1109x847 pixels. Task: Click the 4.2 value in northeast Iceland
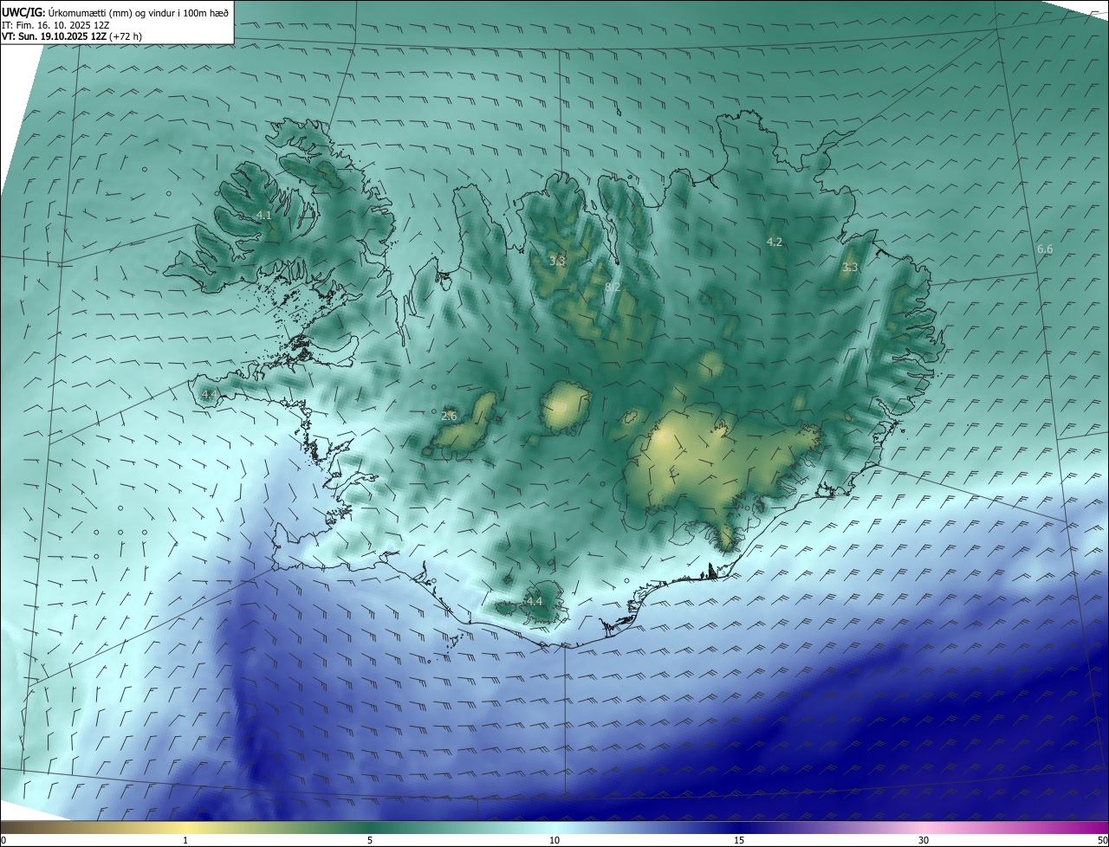point(775,242)
